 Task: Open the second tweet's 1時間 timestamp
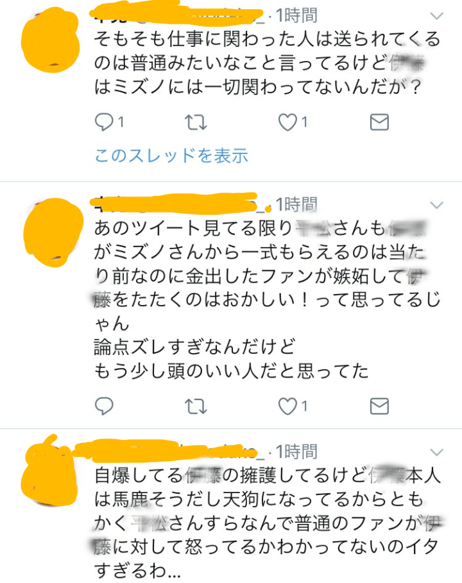pyautogui.click(x=296, y=204)
